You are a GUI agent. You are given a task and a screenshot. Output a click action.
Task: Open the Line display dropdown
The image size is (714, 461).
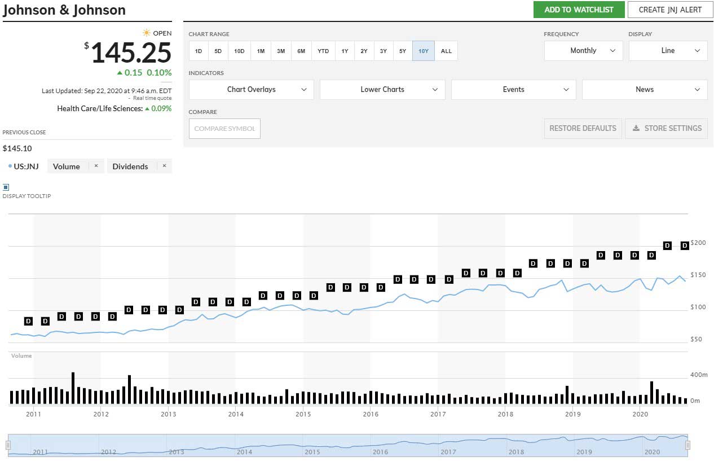pos(668,51)
